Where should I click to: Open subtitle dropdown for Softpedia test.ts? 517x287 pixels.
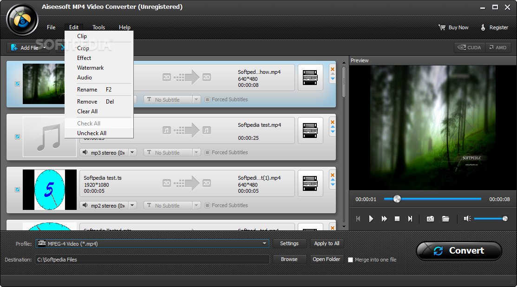[196, 205]
